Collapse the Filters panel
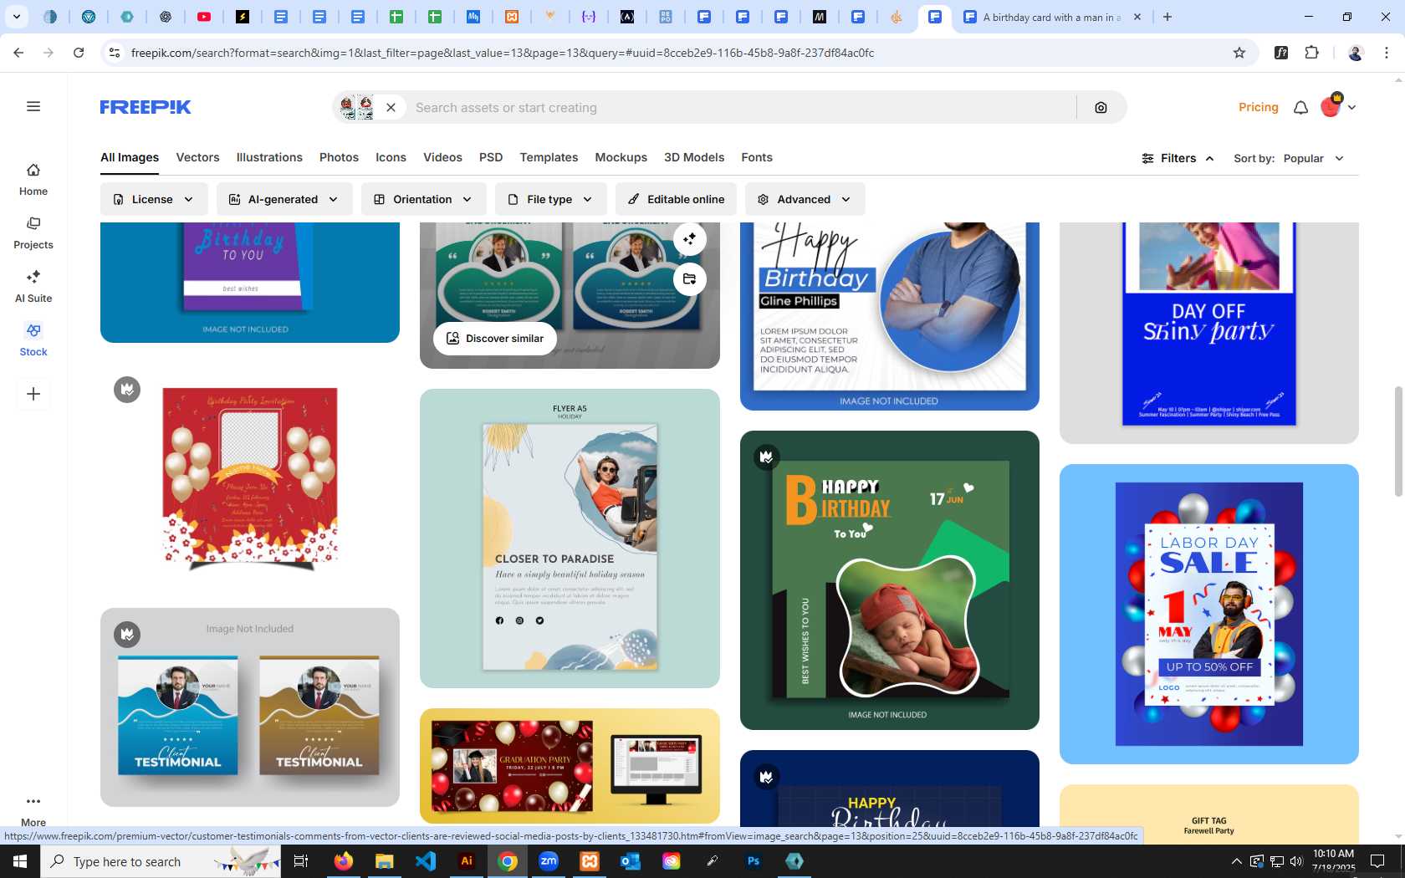This screenshot has width=1405, height=878. 1178,158
